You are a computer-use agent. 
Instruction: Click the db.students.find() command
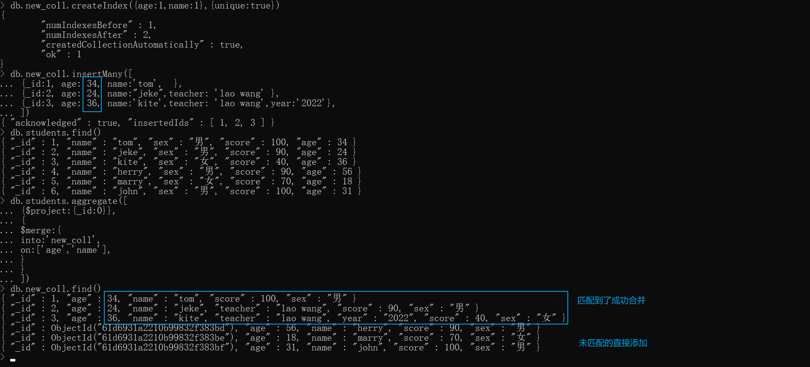tap(55, 133)
